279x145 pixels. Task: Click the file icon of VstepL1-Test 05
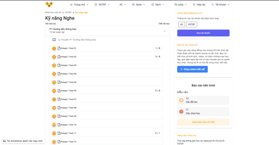point(59,82)
